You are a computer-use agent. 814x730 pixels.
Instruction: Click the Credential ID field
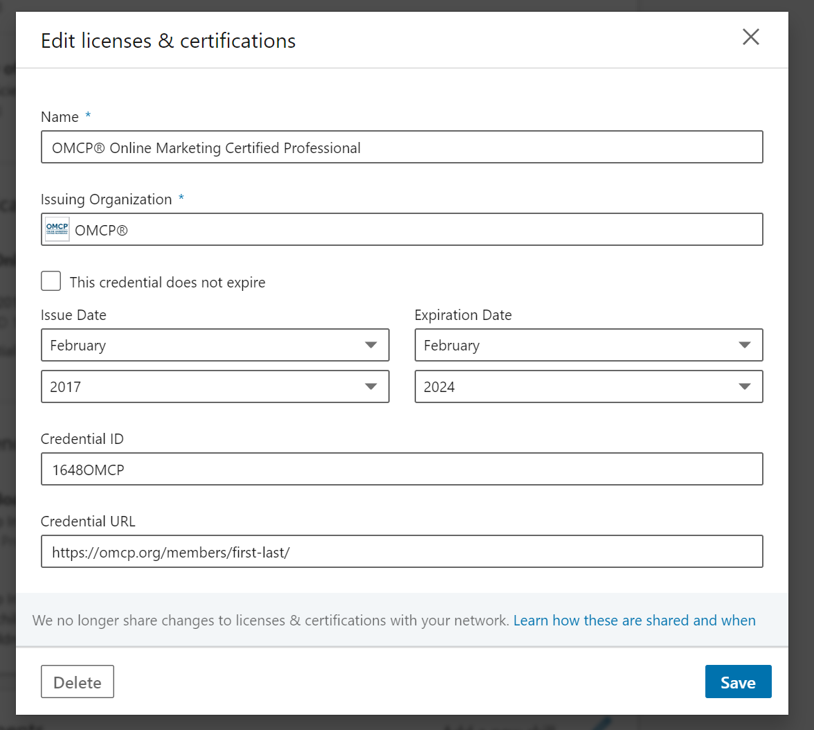tap(401, 469)
